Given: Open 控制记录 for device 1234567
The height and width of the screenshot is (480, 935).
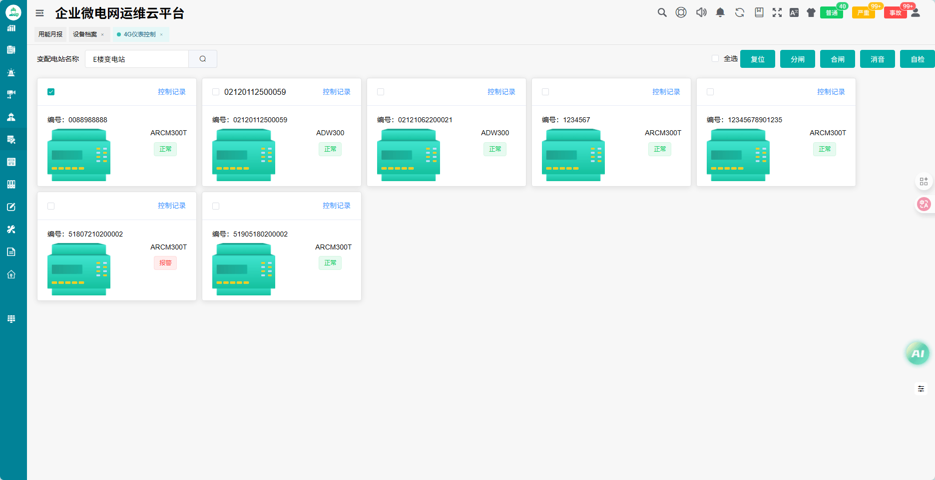Looking at the screenshot, I should click(666, 92).
